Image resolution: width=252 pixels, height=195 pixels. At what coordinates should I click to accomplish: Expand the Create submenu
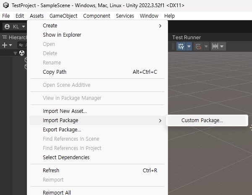tap(97, 26)
